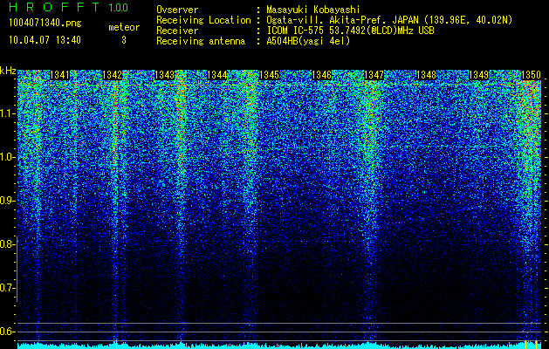The width and height of the screenshot is (549, 349).
Task: Click the Receiving antenna label
Action: pos(201,41)
